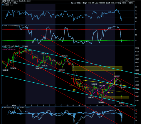Click the 1639.43 low price label
This screenshot has height=124, width=141.
[101, 102]
